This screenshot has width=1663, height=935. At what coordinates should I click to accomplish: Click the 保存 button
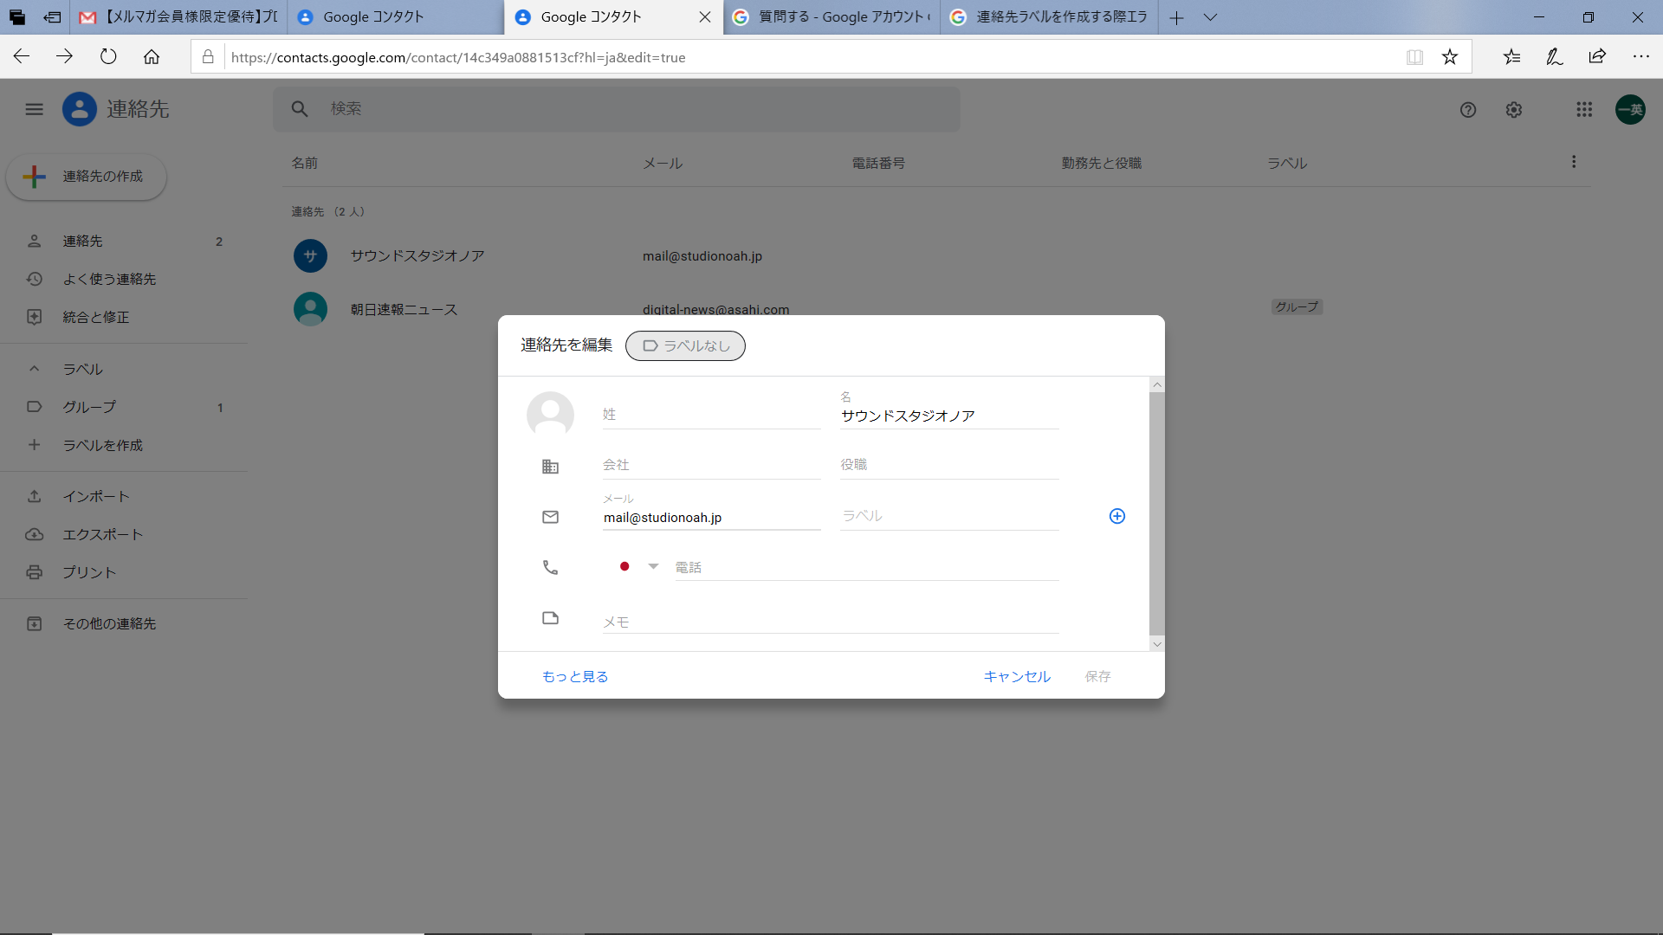[x=1097, y=676]
